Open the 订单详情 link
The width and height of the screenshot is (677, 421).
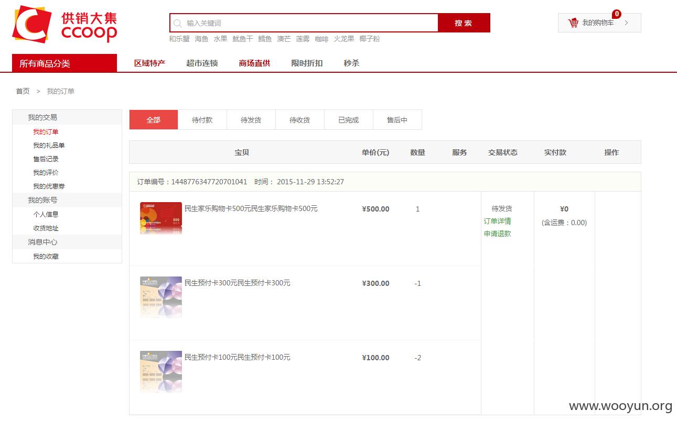pyautogui.click(x=497, y=221)
